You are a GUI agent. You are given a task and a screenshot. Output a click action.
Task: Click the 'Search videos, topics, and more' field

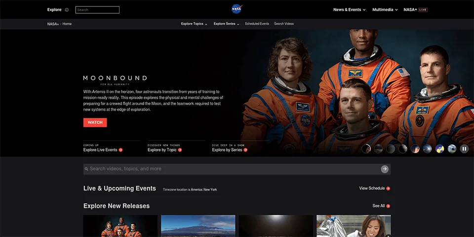pyautogui.click(x=237, y=169)
